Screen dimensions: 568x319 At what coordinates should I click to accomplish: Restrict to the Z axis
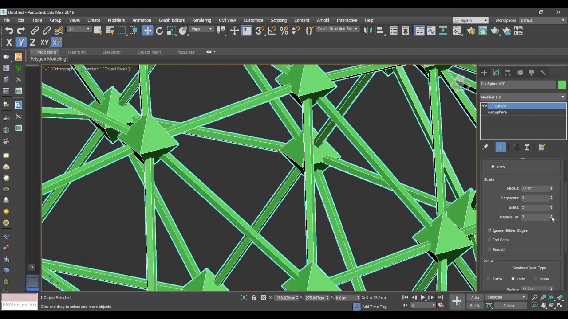[x=32, y=43]
